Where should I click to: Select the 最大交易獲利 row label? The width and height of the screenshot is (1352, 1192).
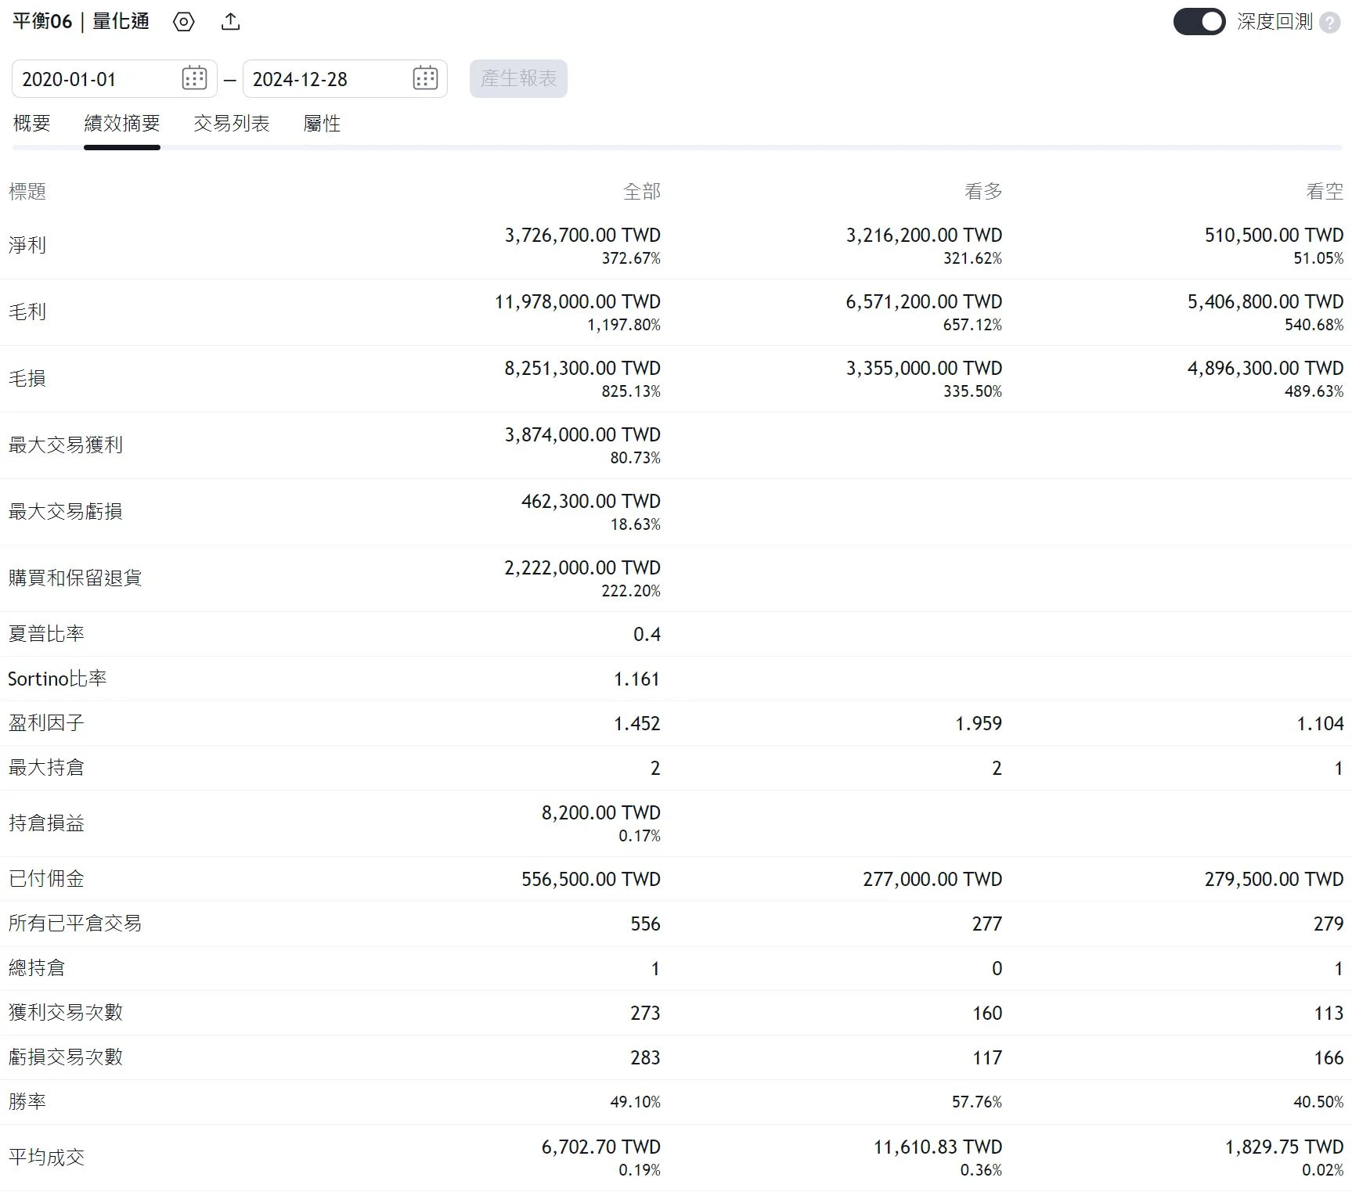(66, 445)
